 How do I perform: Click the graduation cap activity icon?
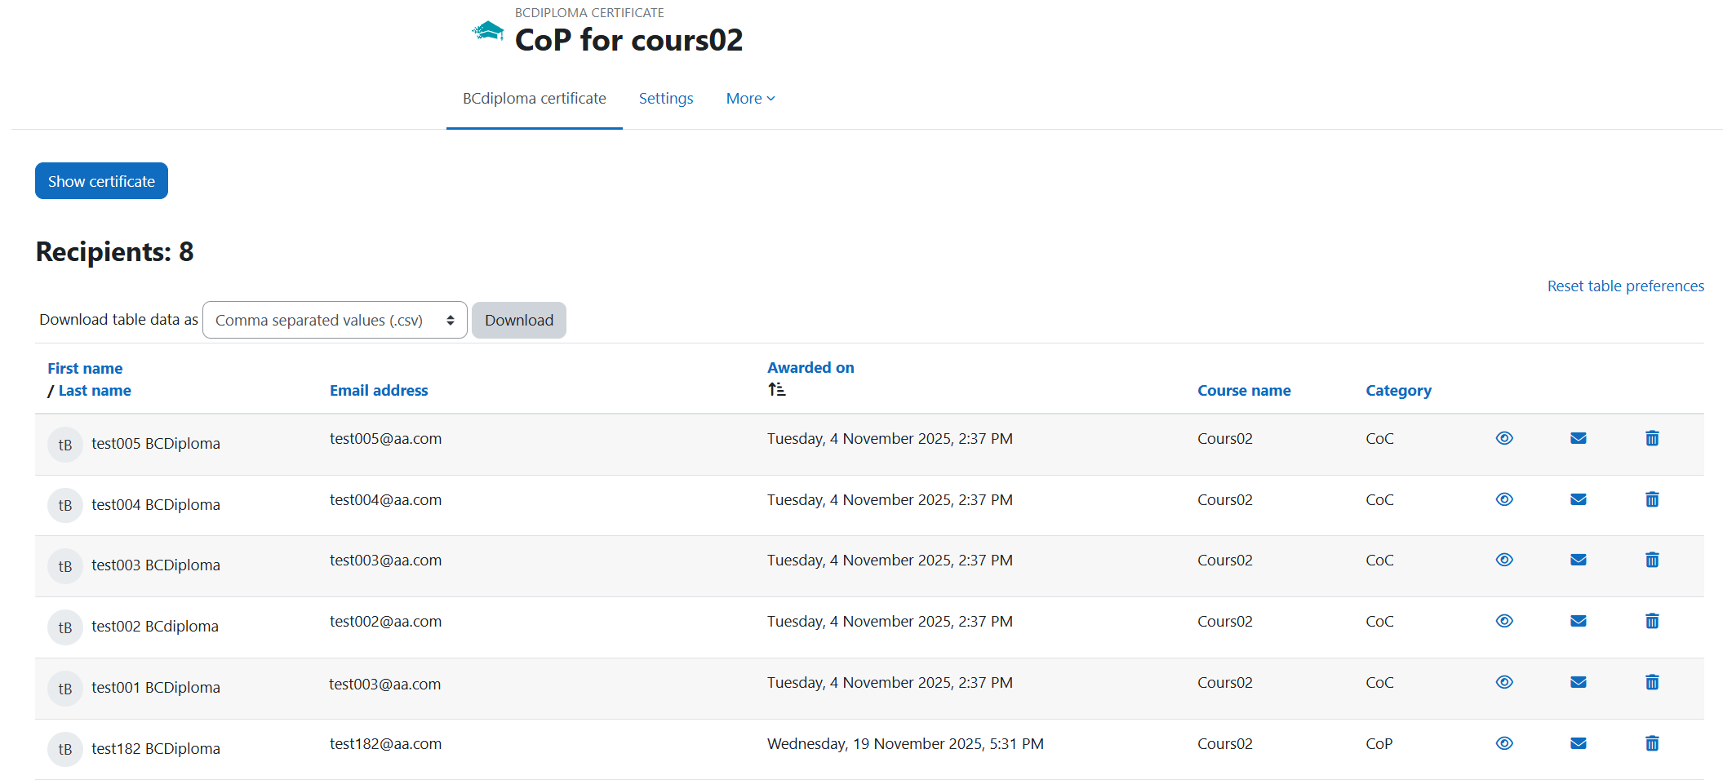(488, 31)
